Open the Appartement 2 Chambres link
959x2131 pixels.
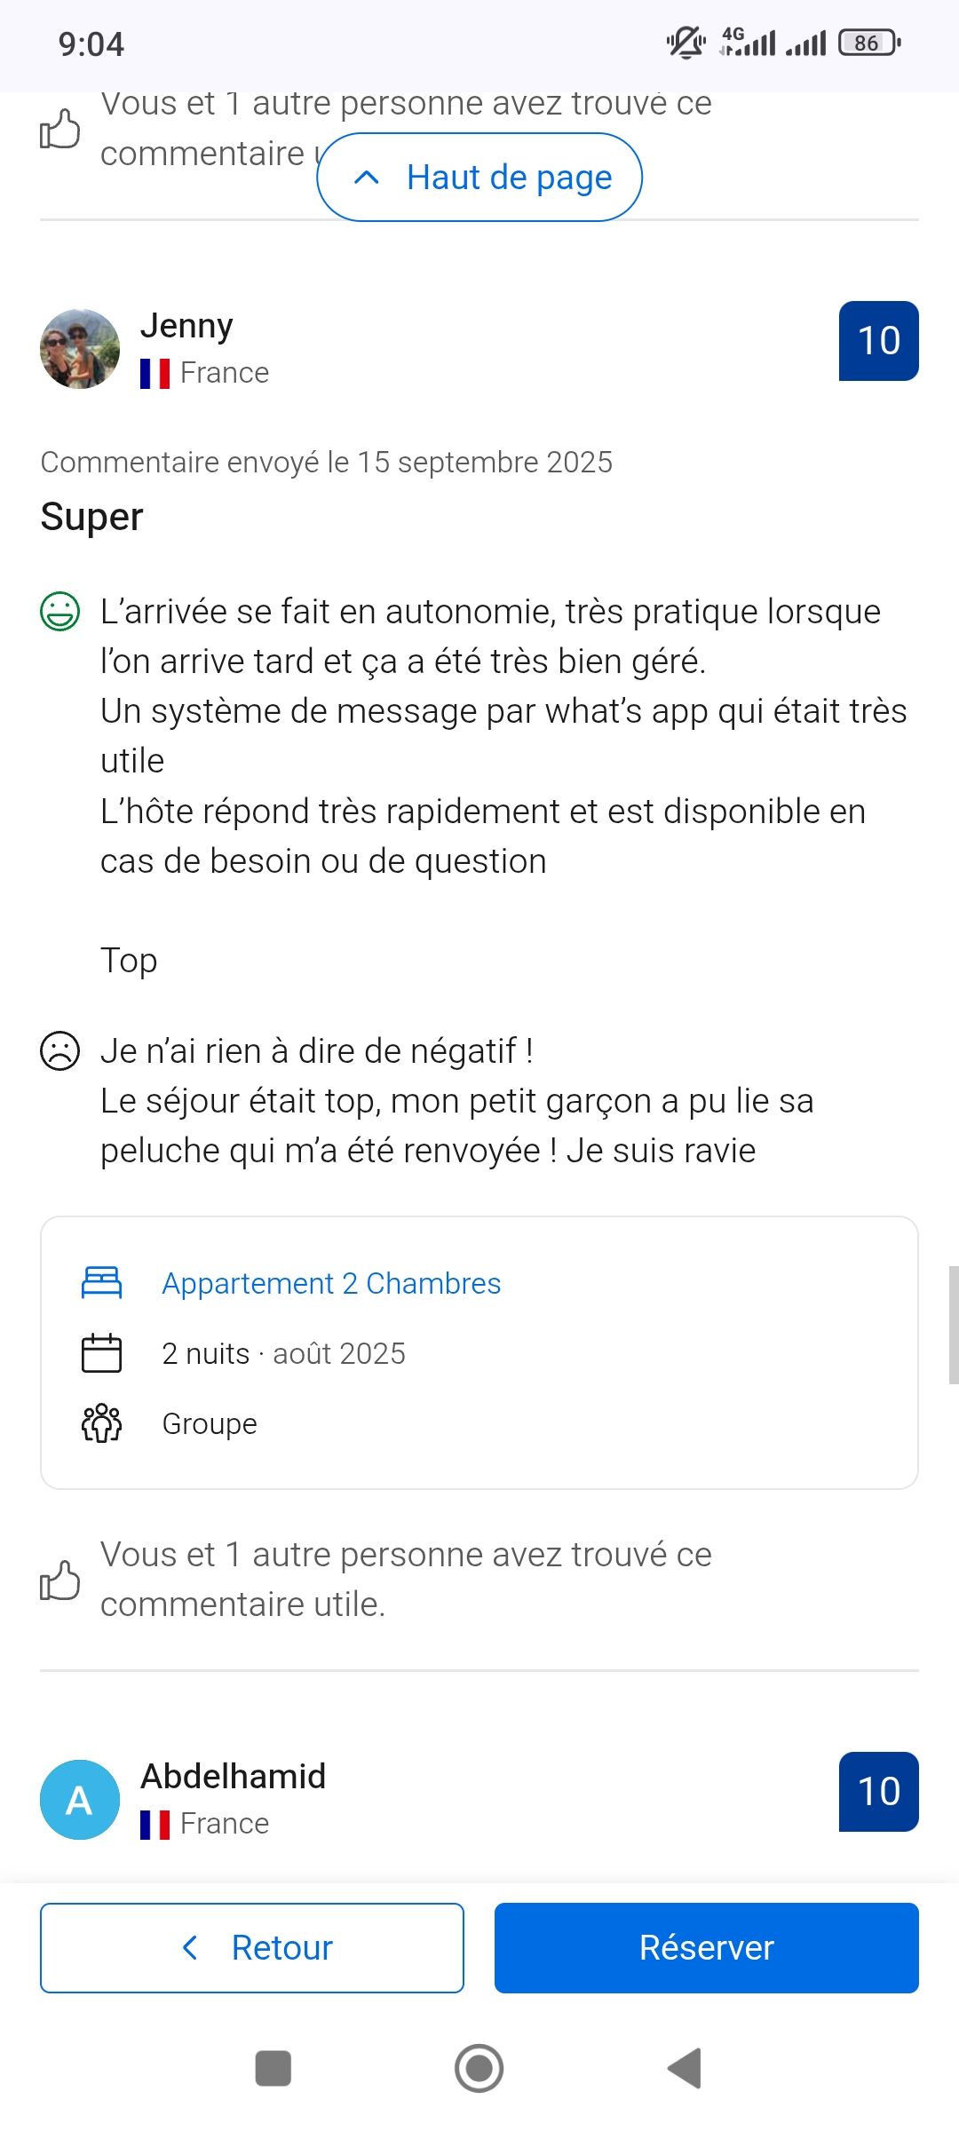[x=331, y=1284]
